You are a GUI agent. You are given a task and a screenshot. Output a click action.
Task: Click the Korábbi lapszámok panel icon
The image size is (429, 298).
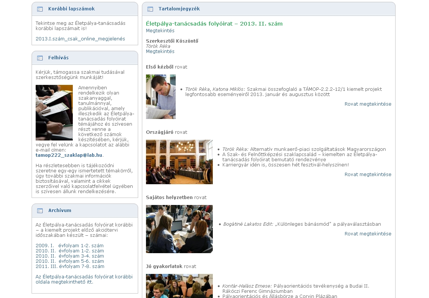(40, 9)
